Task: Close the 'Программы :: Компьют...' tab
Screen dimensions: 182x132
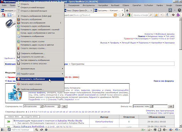Action: coord(122,10)
